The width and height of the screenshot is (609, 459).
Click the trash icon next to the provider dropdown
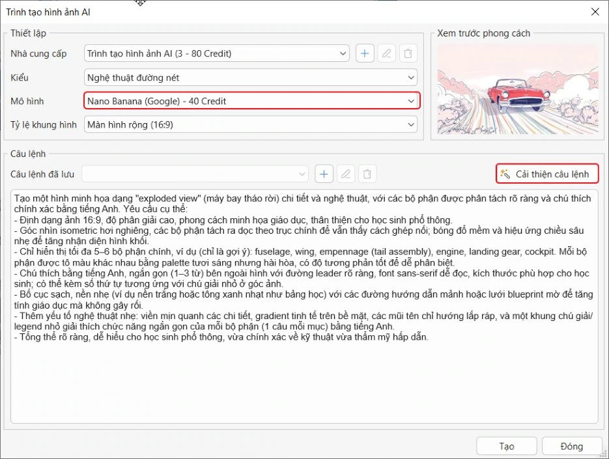tap(408, 53)
